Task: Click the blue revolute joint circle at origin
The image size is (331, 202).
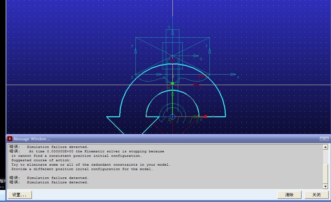Action: (x=172, y=117)
